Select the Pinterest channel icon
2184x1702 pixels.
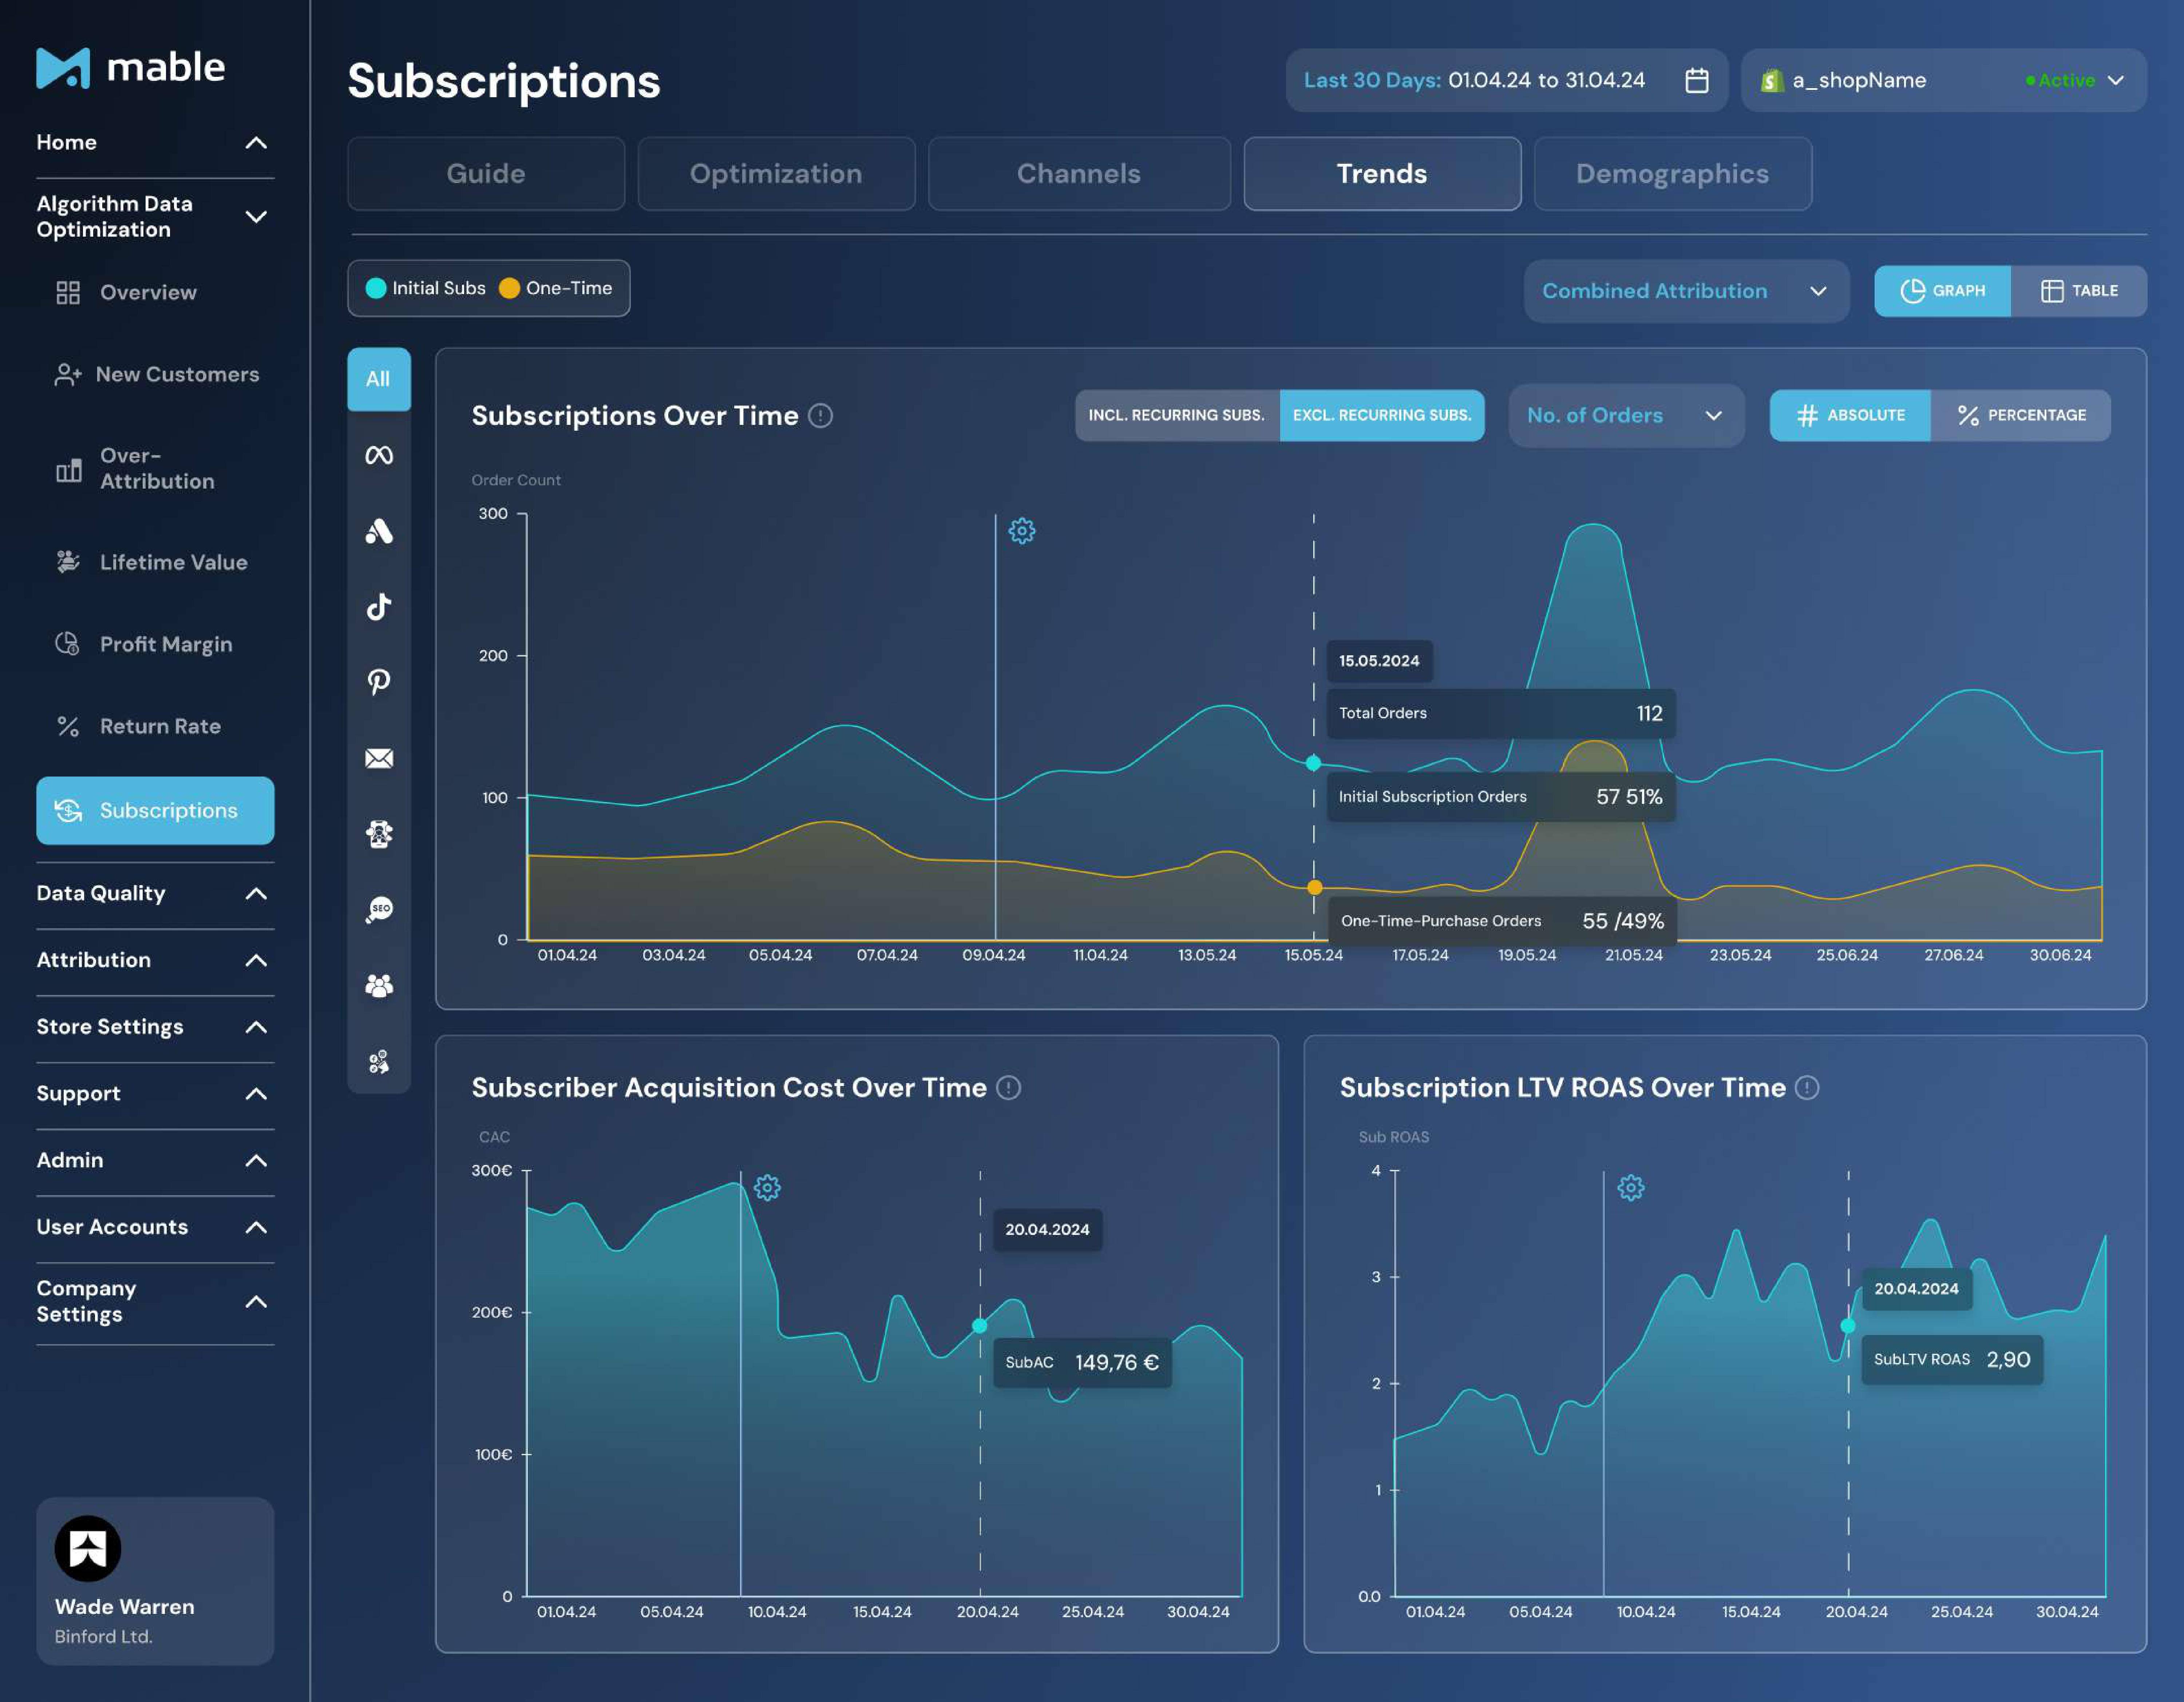click(379, 682)
